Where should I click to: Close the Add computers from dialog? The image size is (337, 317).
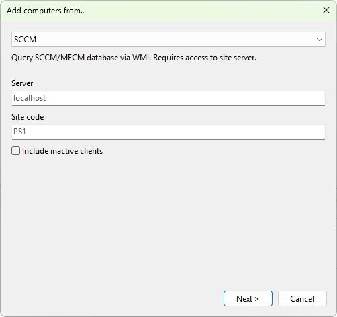(x=326, y=10)
